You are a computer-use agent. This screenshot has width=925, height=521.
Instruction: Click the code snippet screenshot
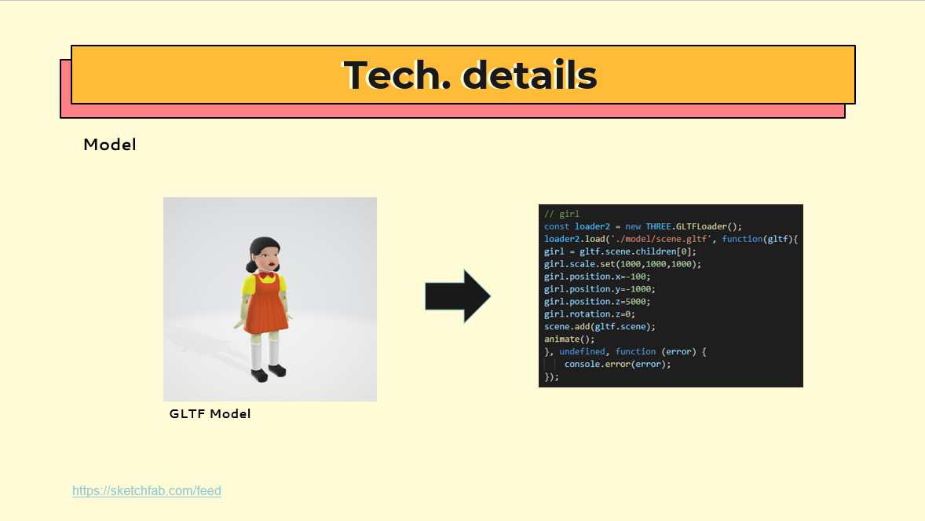(671, 295)
